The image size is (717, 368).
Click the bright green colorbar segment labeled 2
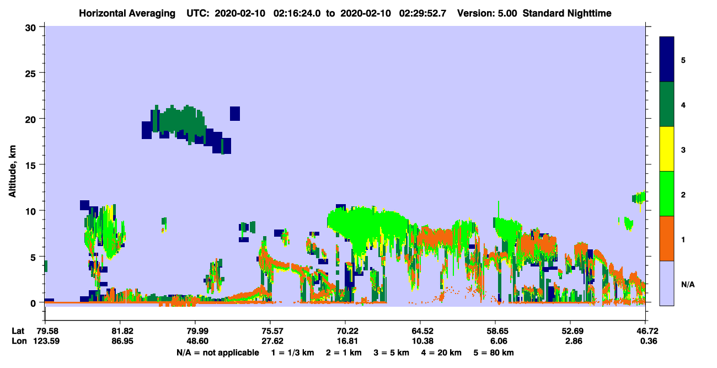click(x=667, y=193)
